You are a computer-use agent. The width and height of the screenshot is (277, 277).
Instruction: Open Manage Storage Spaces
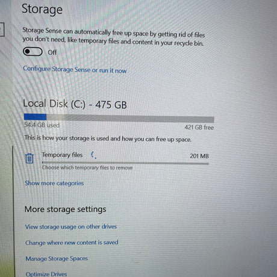pos(57,258)
